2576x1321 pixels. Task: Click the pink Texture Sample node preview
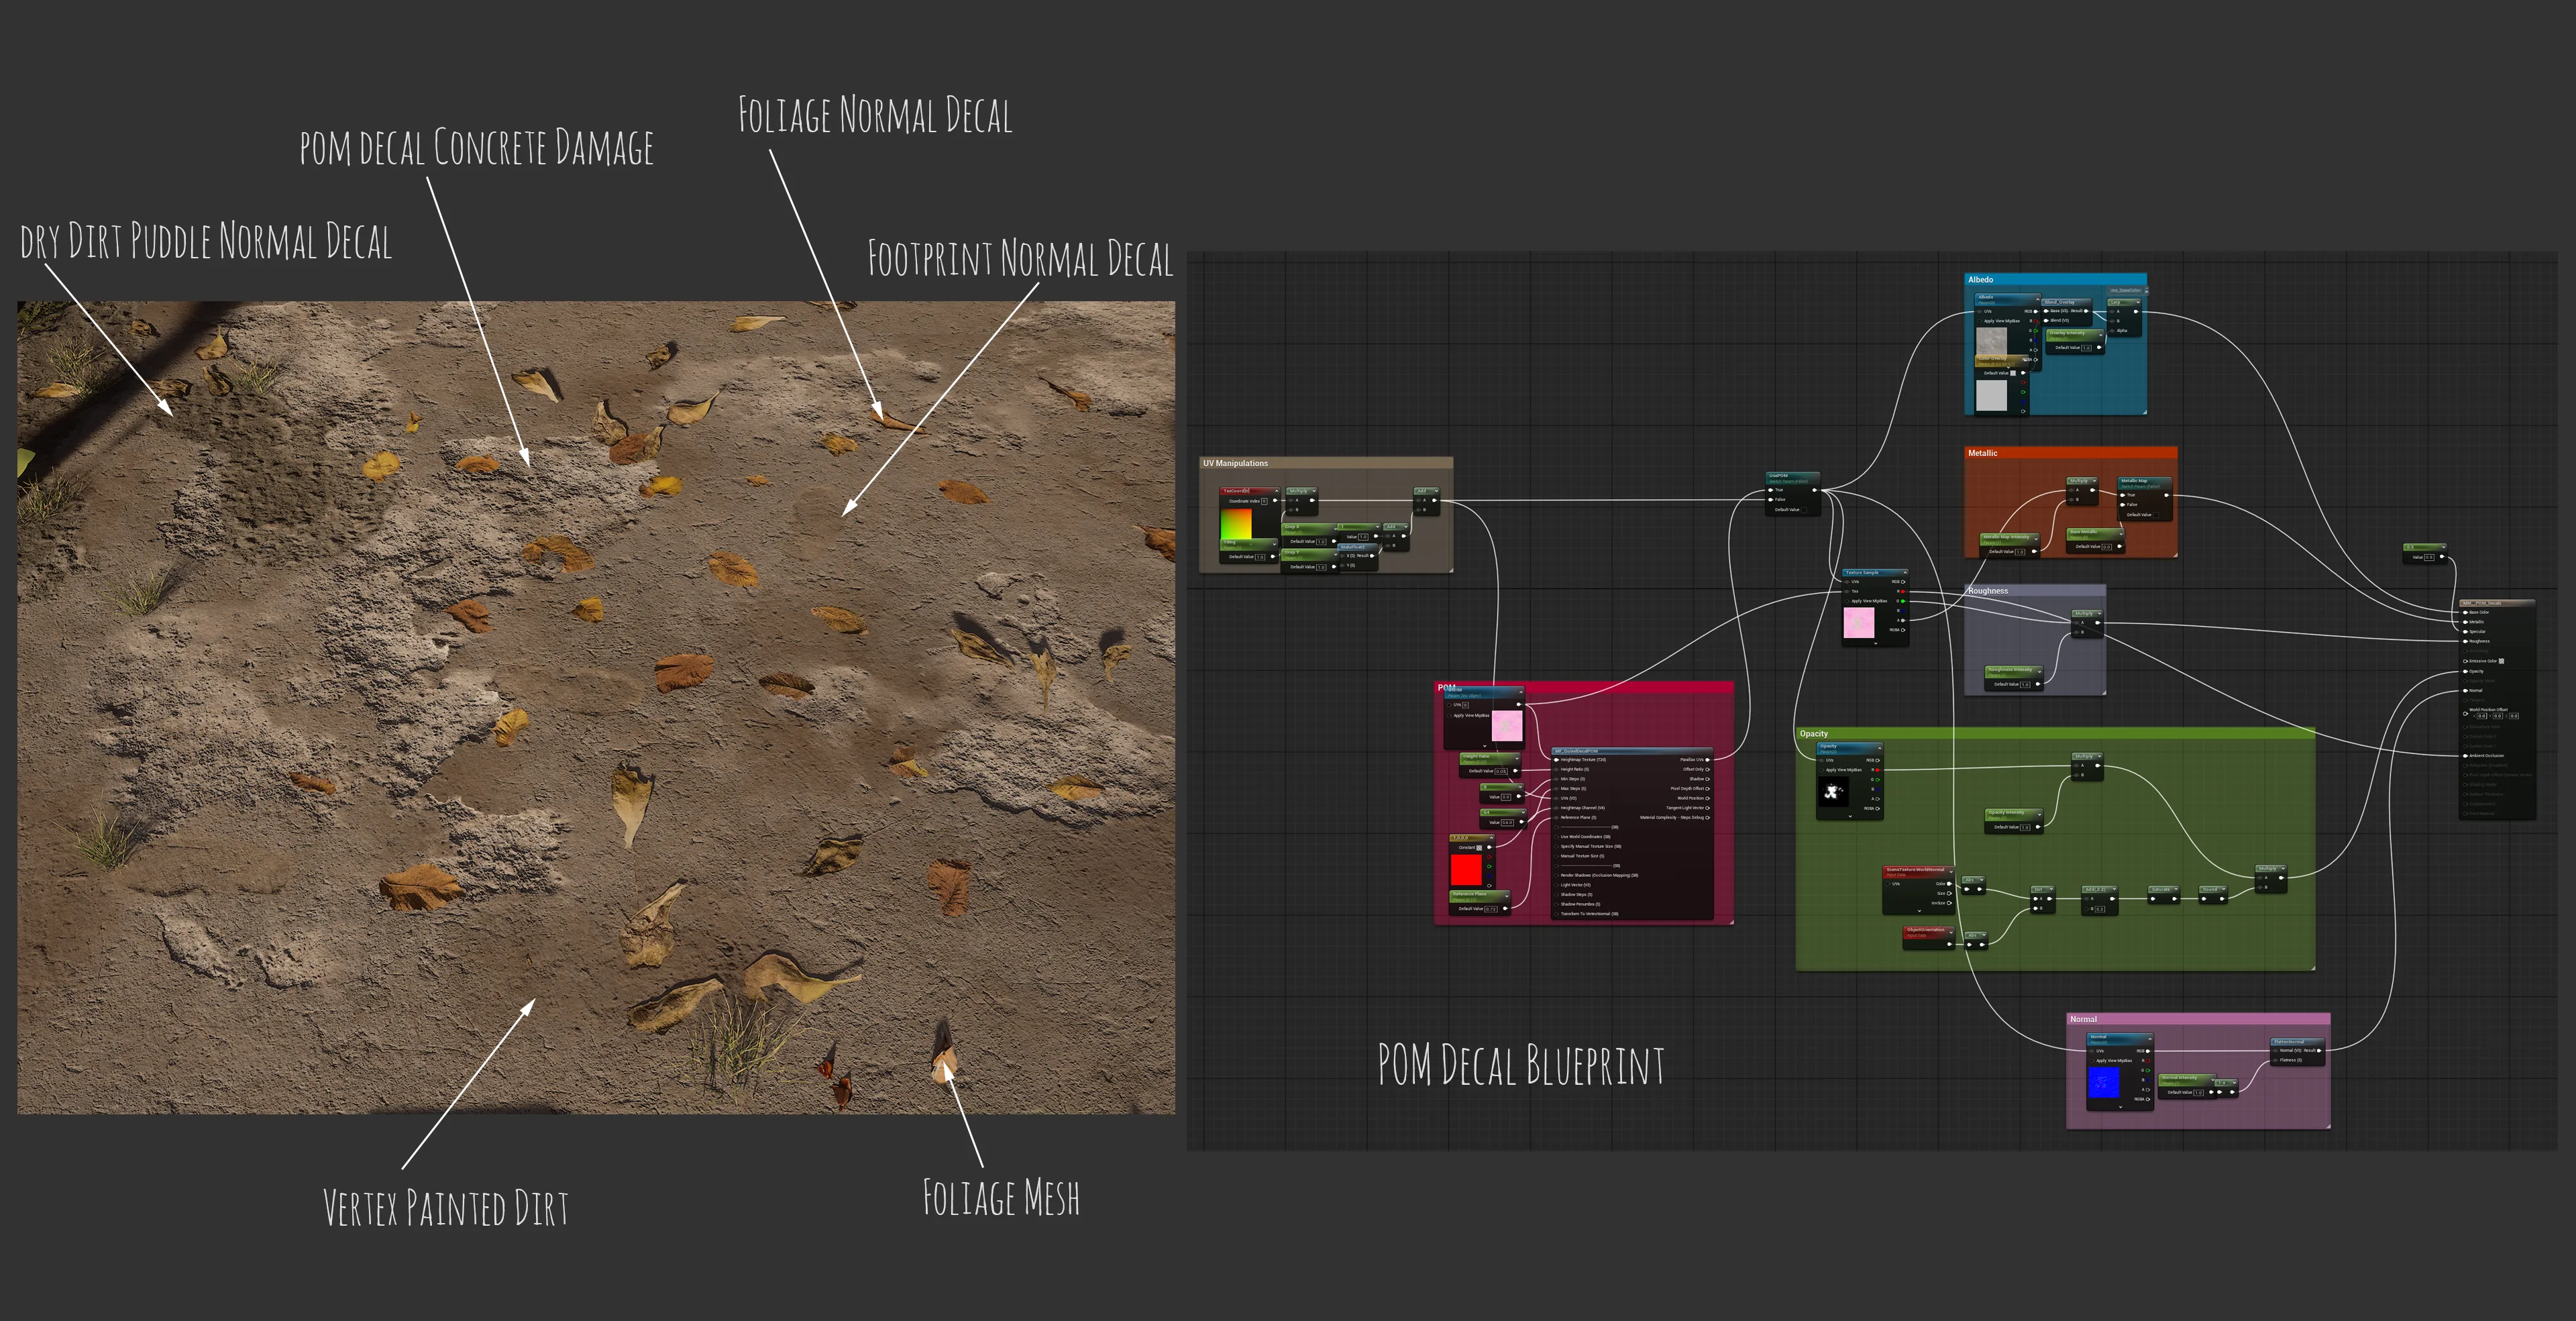(x=1859, y=623)
